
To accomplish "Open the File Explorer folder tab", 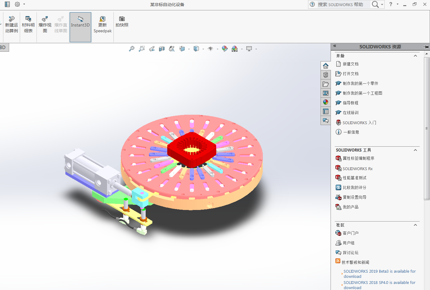I will (326, 84).
